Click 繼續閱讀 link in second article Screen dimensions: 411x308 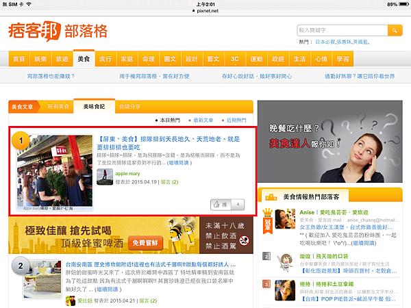coord(107,290)
